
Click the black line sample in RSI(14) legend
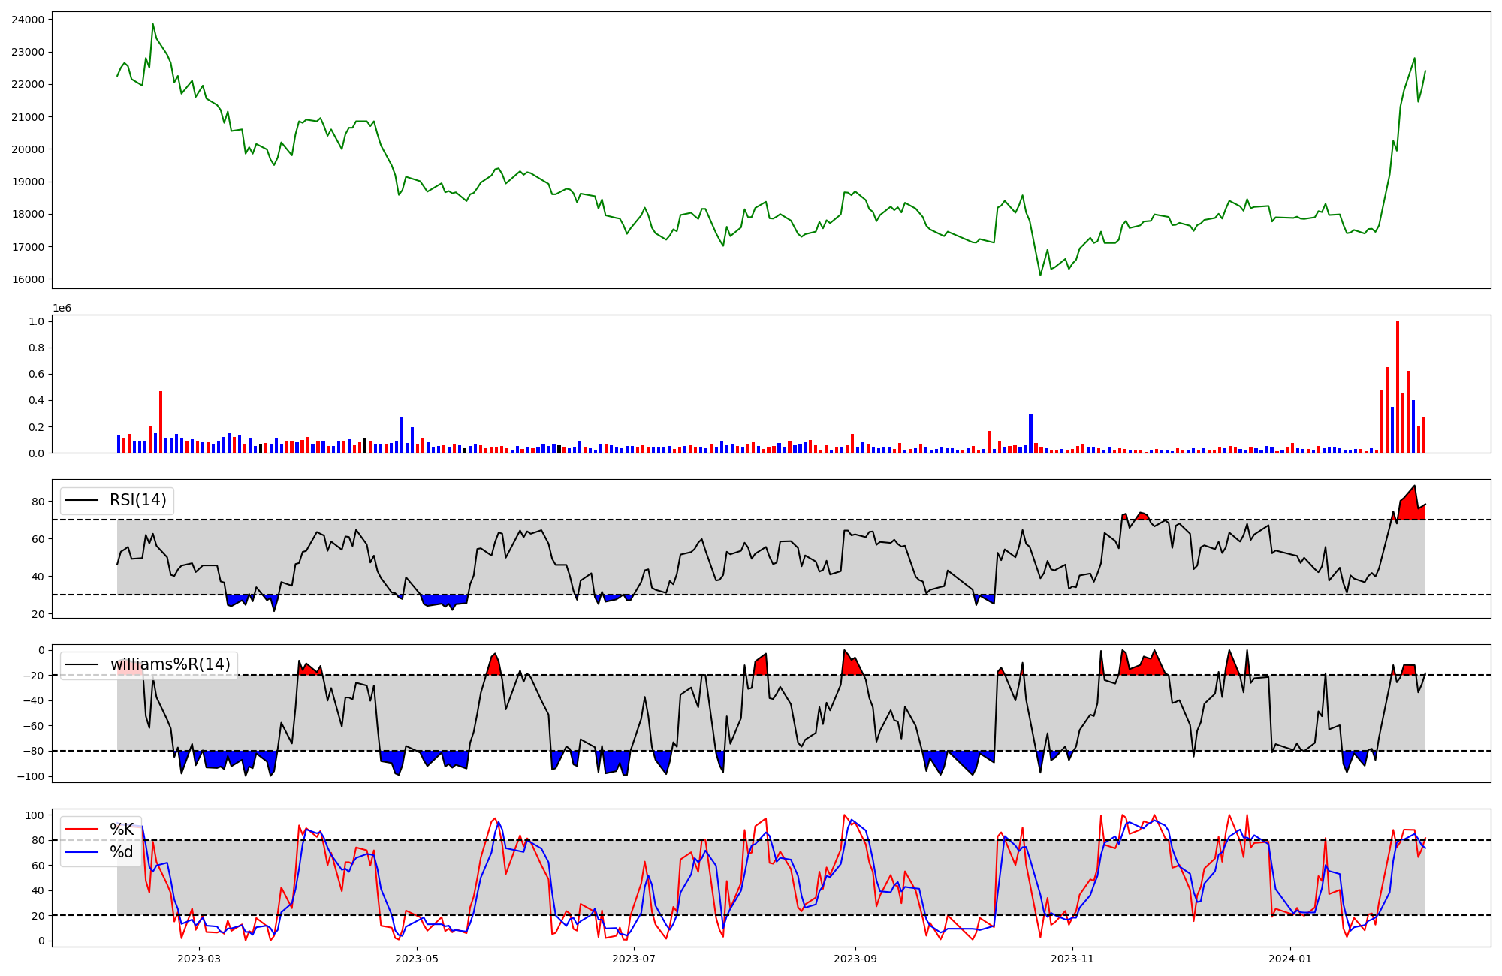(x=82, y=500)
